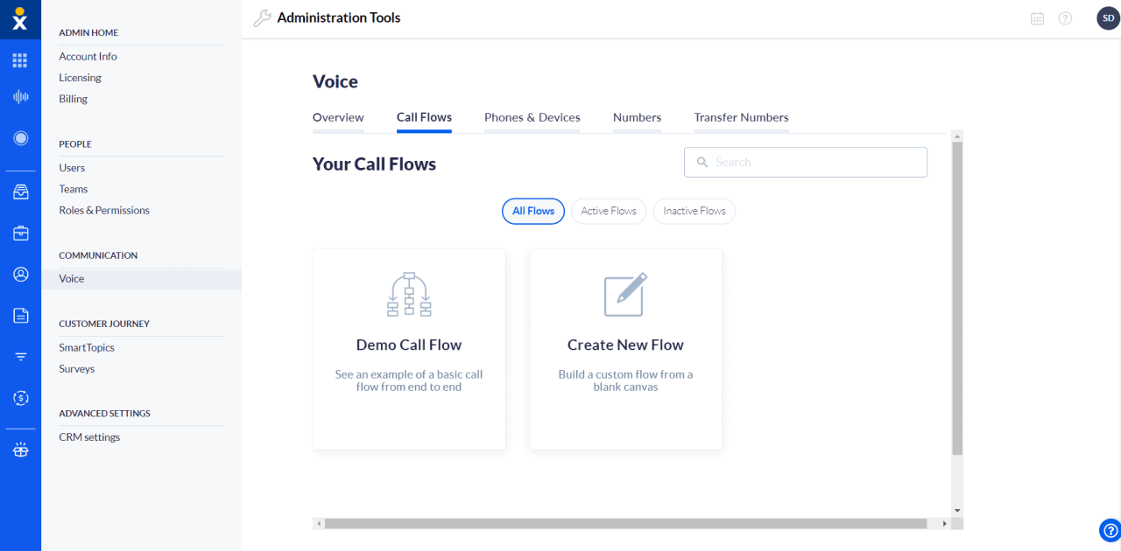
Task: Select the document notes sidebar icon
Action: coord(20,315)
